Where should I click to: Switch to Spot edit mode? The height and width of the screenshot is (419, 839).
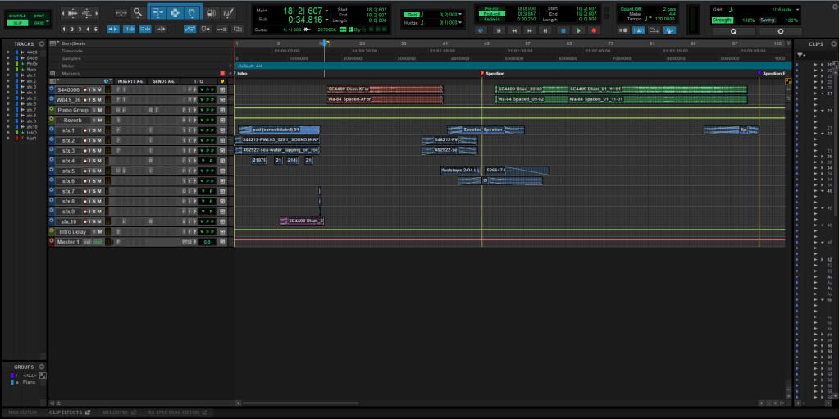tap(39, 16)
